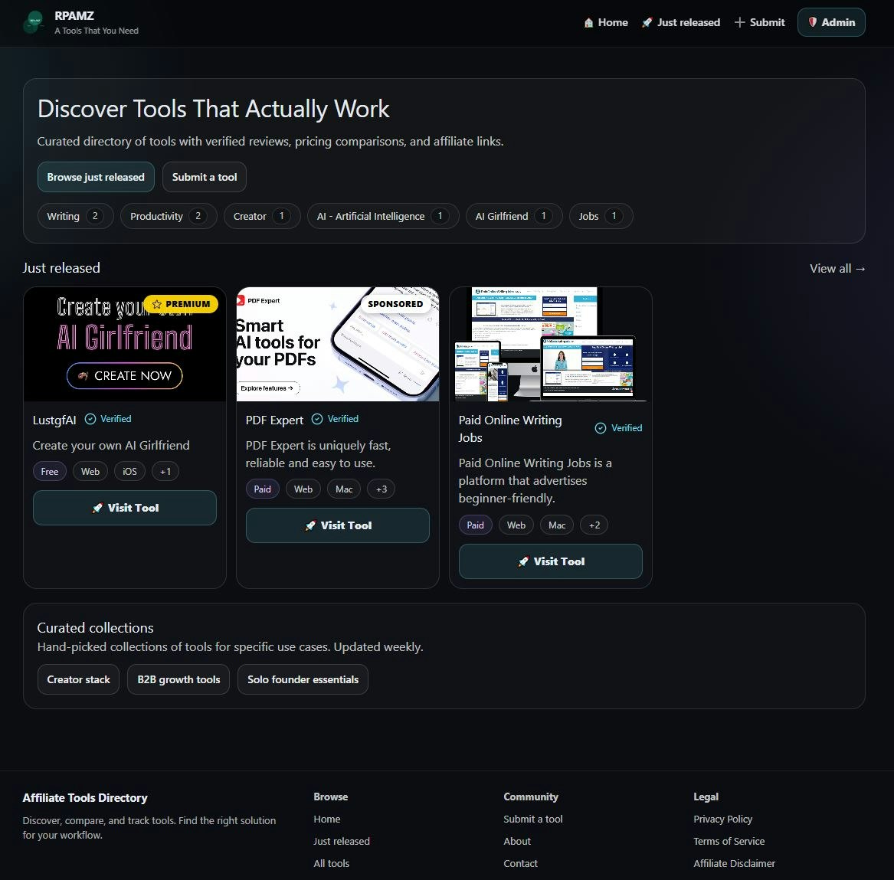
Task: Click the Web tag on LustgfAI card
Action: [90, 471]
